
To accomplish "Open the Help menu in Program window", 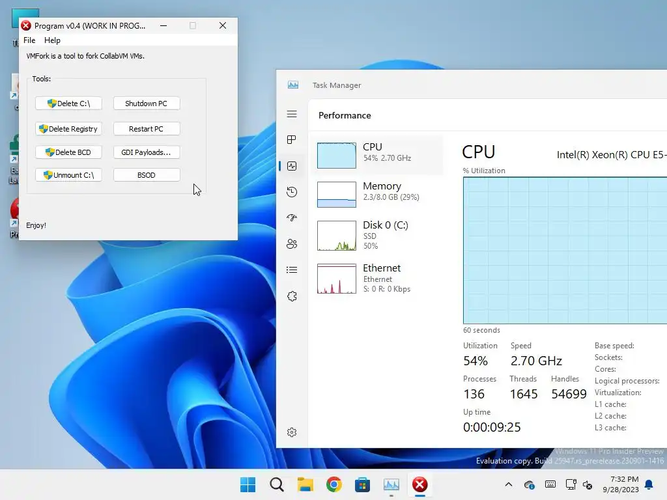I will (52, 40).
